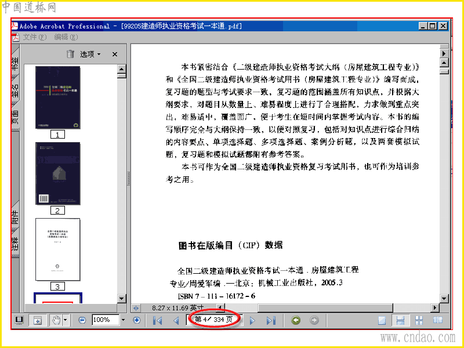Toggle facing pages layout view
This screenshot has height=348, width=464.
(438, 320)
